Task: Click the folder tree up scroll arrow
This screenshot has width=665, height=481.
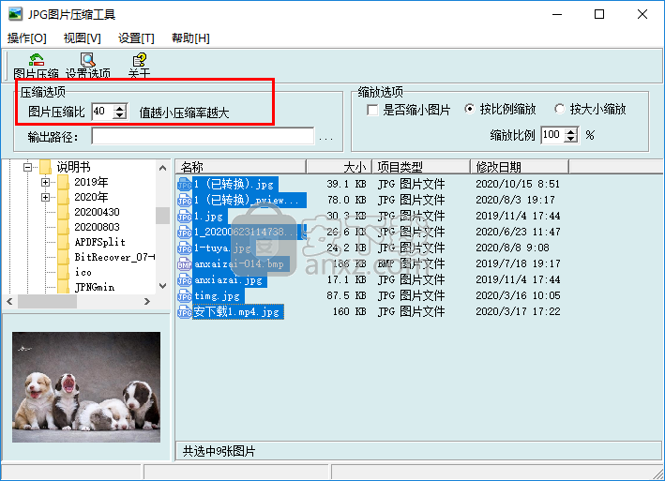Action: tap(162, 168)
